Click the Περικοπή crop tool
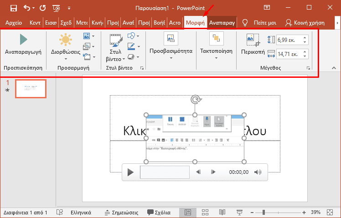 point(253,44)
